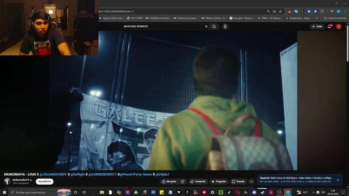Open the MT4 | FTMO bookmark
Image resolution: width=349 pixels, height=196 pixels.
(x=135, y=18)
